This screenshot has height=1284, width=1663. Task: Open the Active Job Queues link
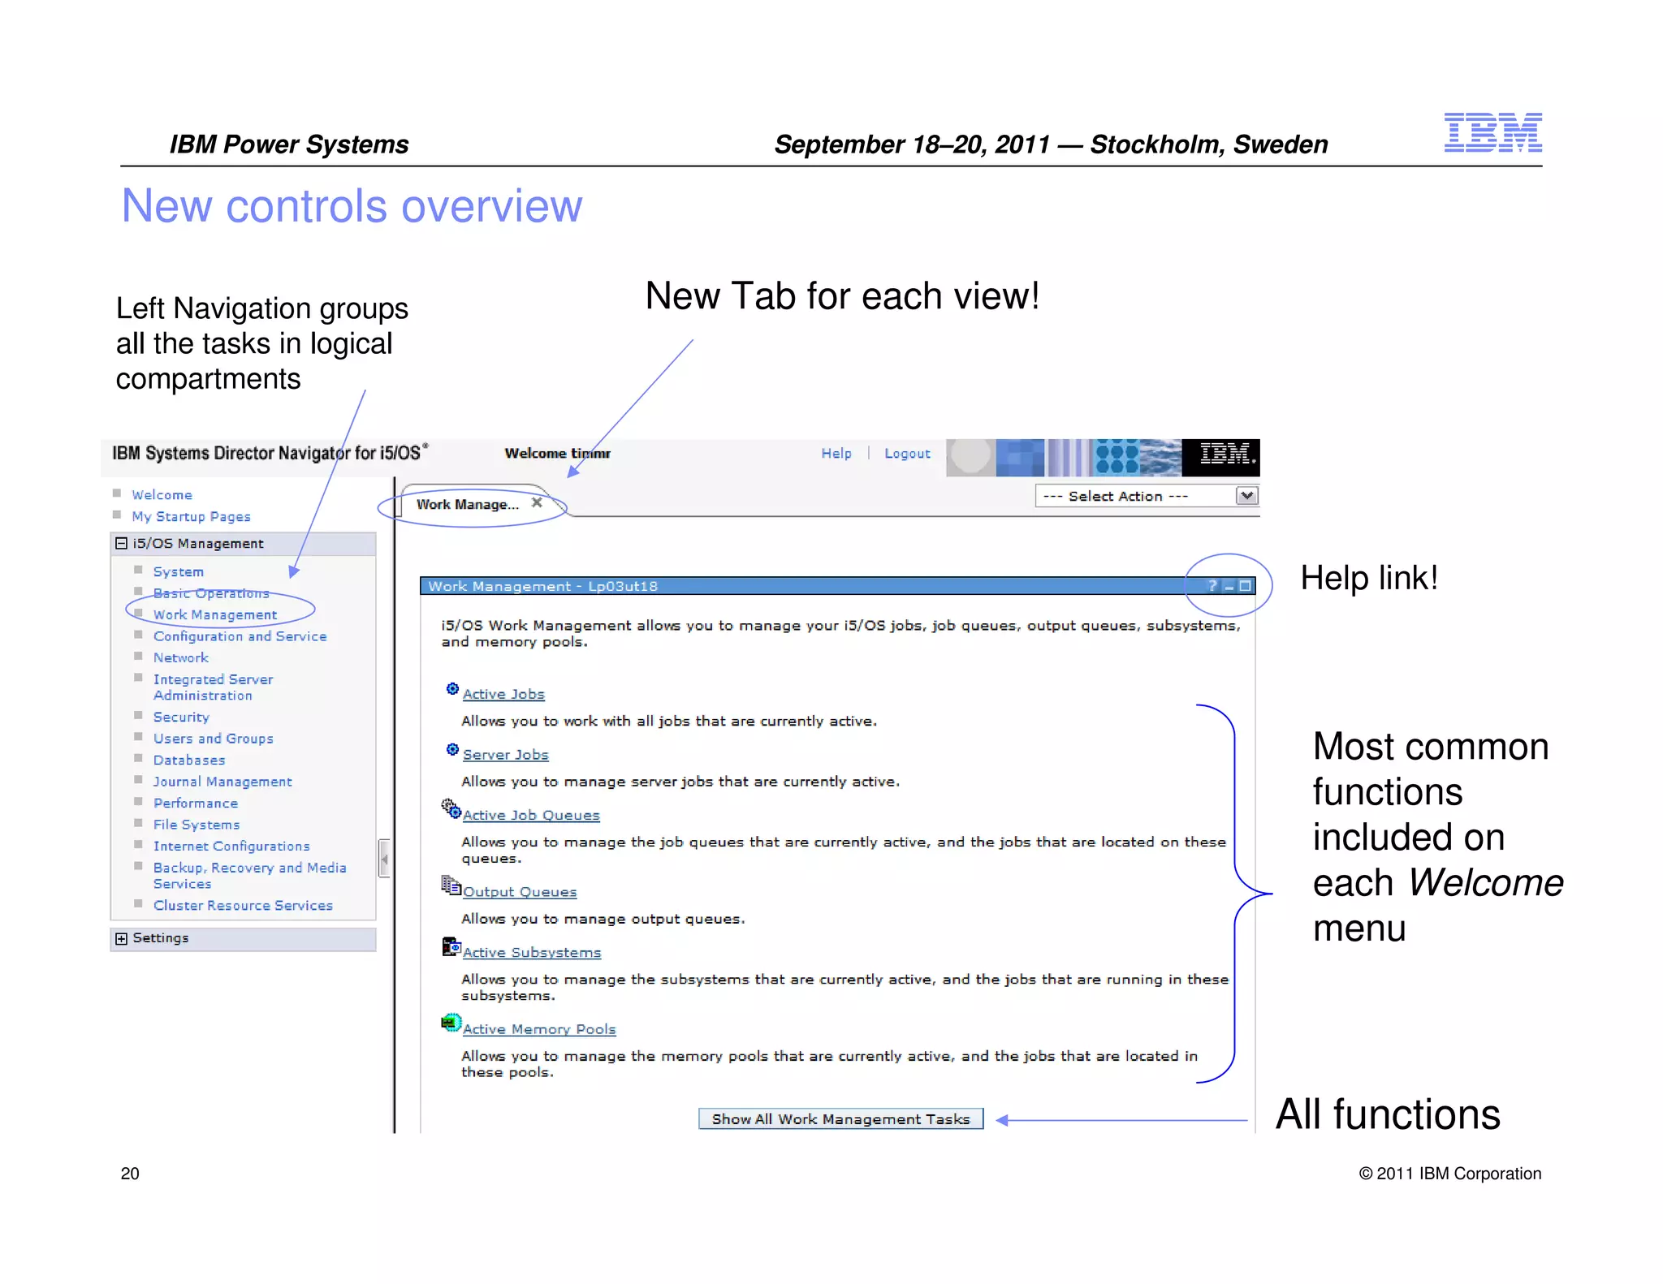point(531,815)
